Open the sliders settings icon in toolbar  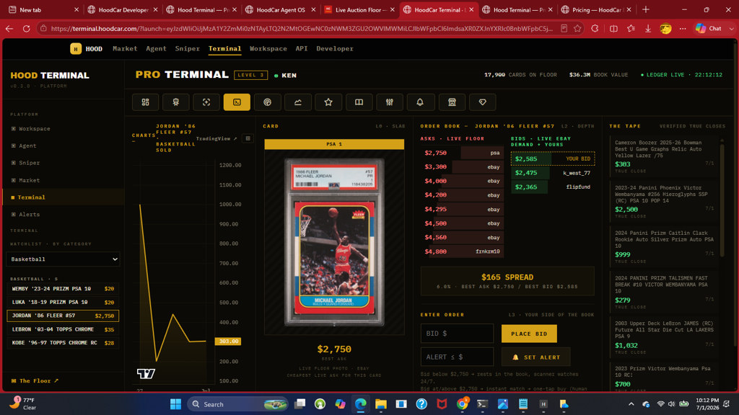coord(389,102)
